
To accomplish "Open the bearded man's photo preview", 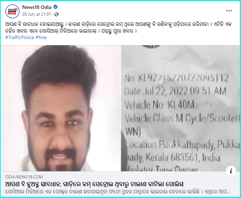I will click(x=61, y=108).
